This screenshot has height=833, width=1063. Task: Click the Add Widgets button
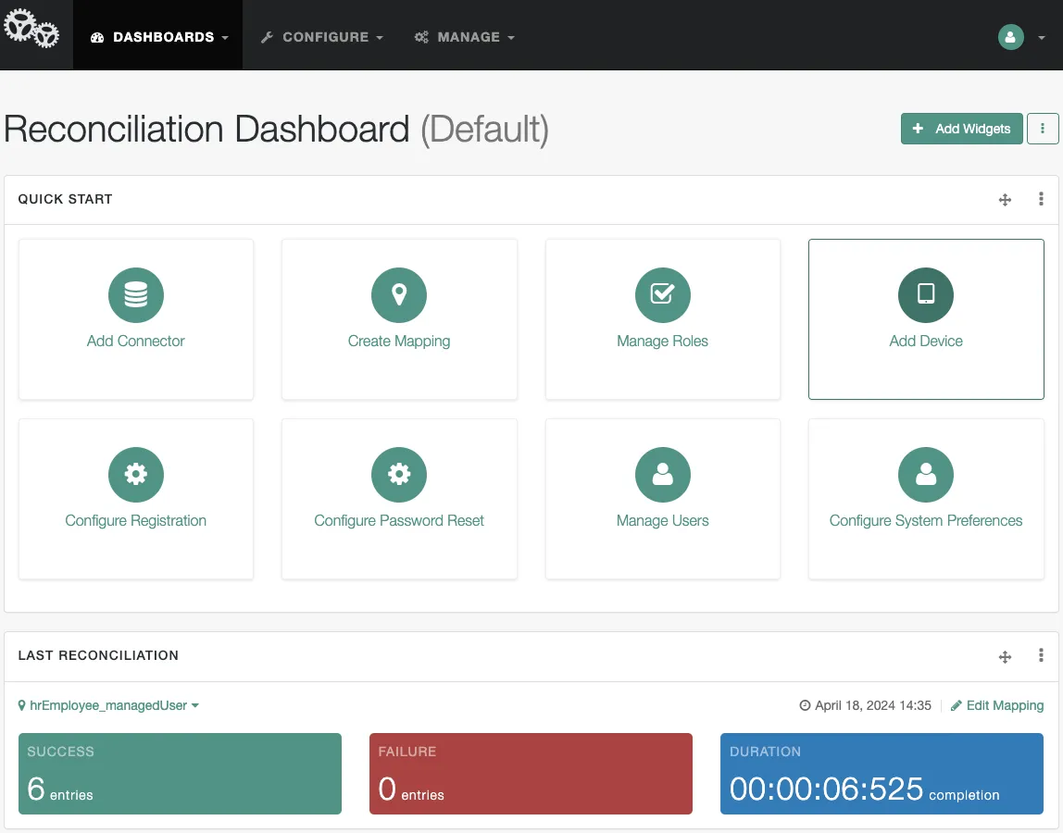point(961,129)
